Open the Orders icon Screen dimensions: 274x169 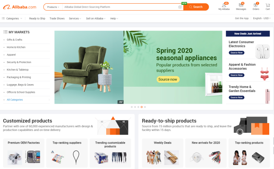coord(256,5)
